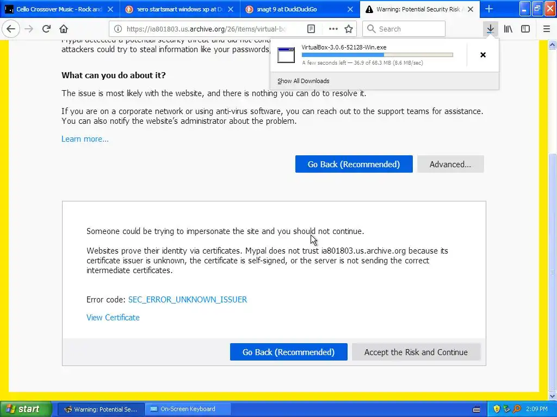Toggle reader view icon
Screen dimensions: 557x417
[311, 29]
